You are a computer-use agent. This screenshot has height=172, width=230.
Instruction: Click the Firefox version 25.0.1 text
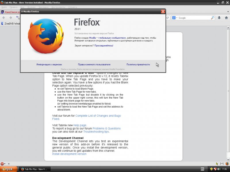(77, 29)
